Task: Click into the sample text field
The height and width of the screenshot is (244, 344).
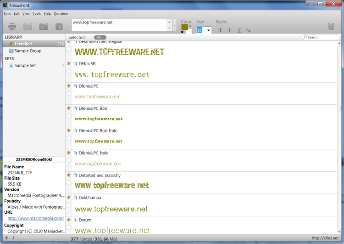Action: [x=119, y=25]
